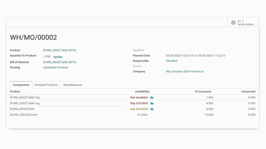Image resolution: width=266 pixels, height=149 pixels.
Task: Click the WH/MO/00002 order title
Action: tap(33, 38)
